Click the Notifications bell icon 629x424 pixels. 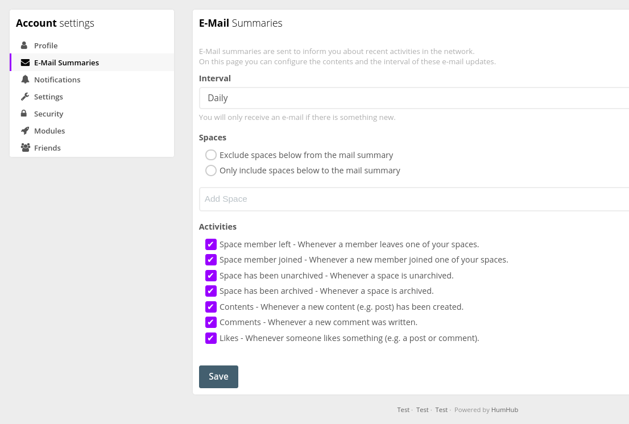point(25,79)
